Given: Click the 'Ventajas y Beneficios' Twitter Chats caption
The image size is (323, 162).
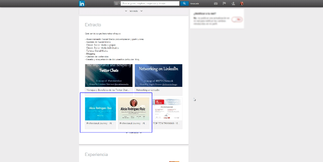Looking at the screenshot, I should (x=107, y=90).
